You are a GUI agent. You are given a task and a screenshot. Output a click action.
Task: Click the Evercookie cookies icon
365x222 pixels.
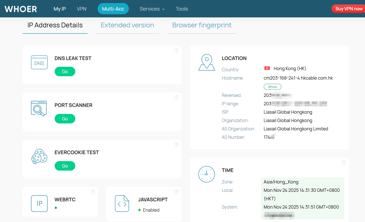click(39, 157)
